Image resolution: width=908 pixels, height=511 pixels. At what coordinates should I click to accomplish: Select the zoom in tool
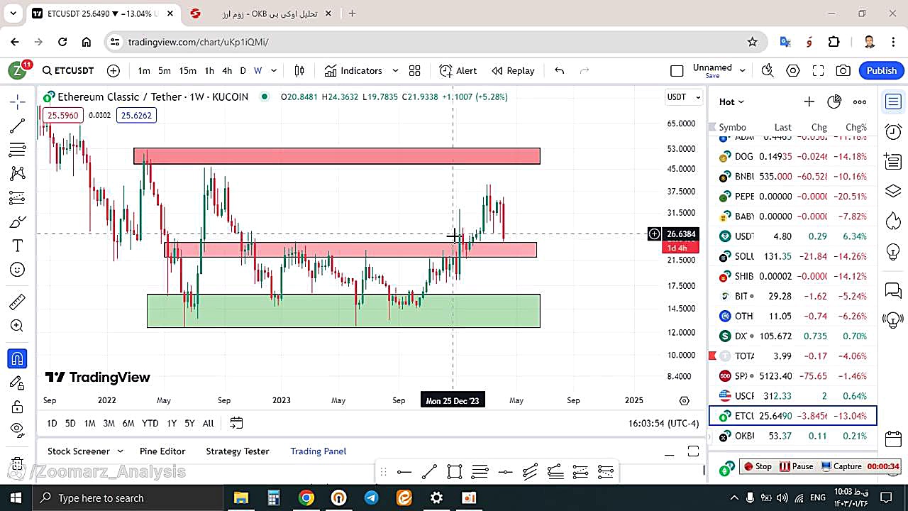pos(18,326)
